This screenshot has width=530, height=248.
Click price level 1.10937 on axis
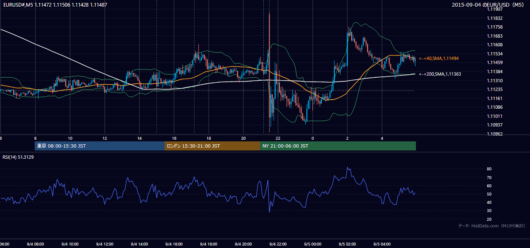(x=495, y=125)
